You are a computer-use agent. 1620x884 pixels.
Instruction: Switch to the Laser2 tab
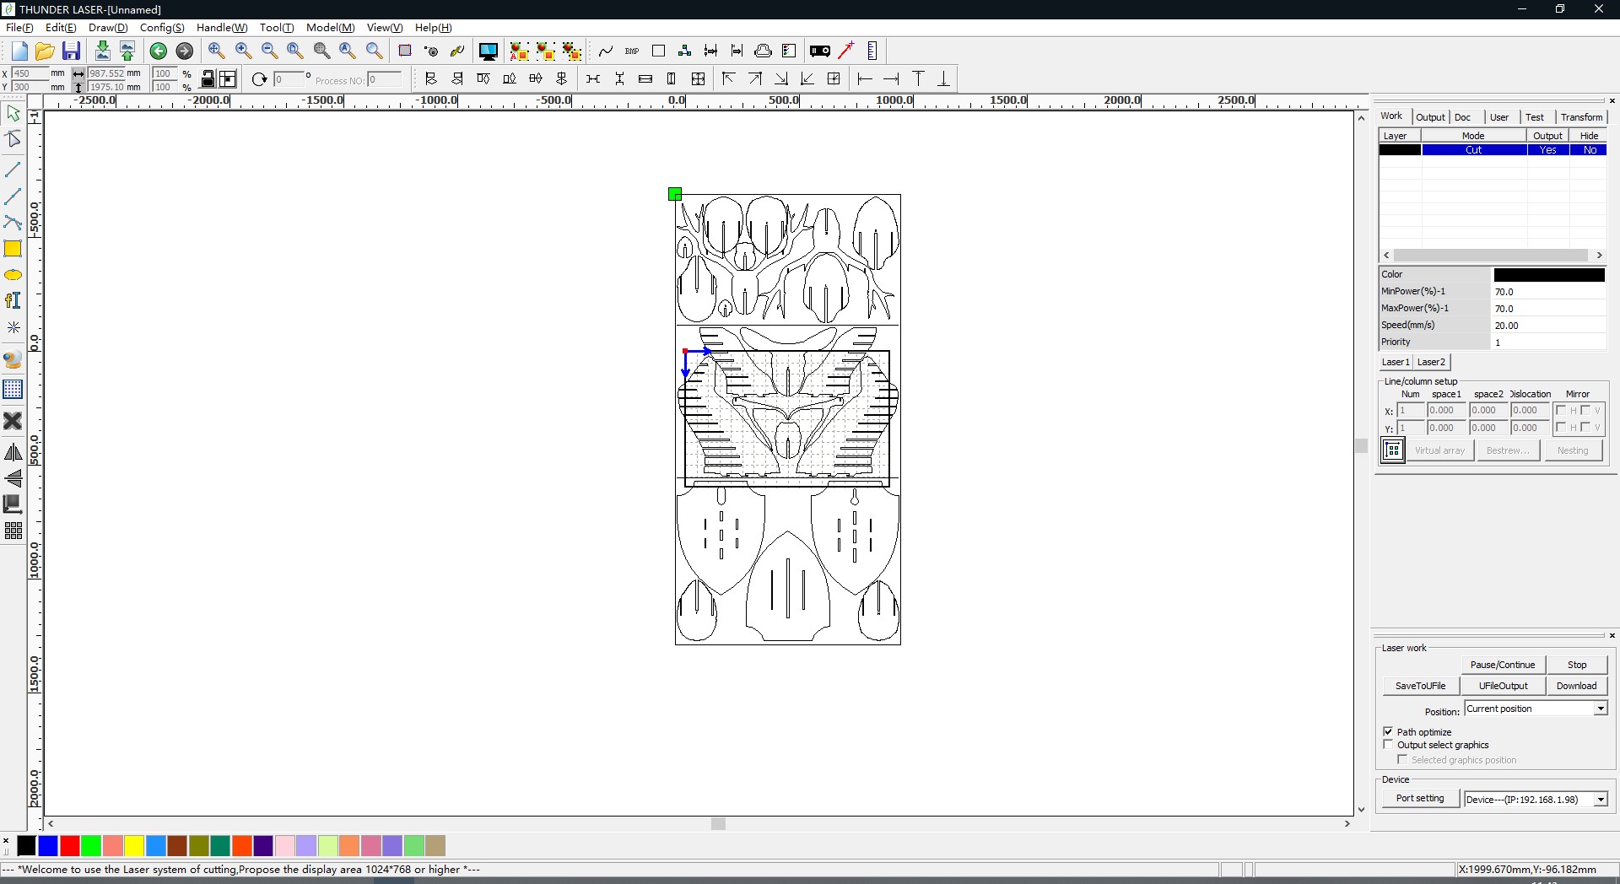point(1431,362)
